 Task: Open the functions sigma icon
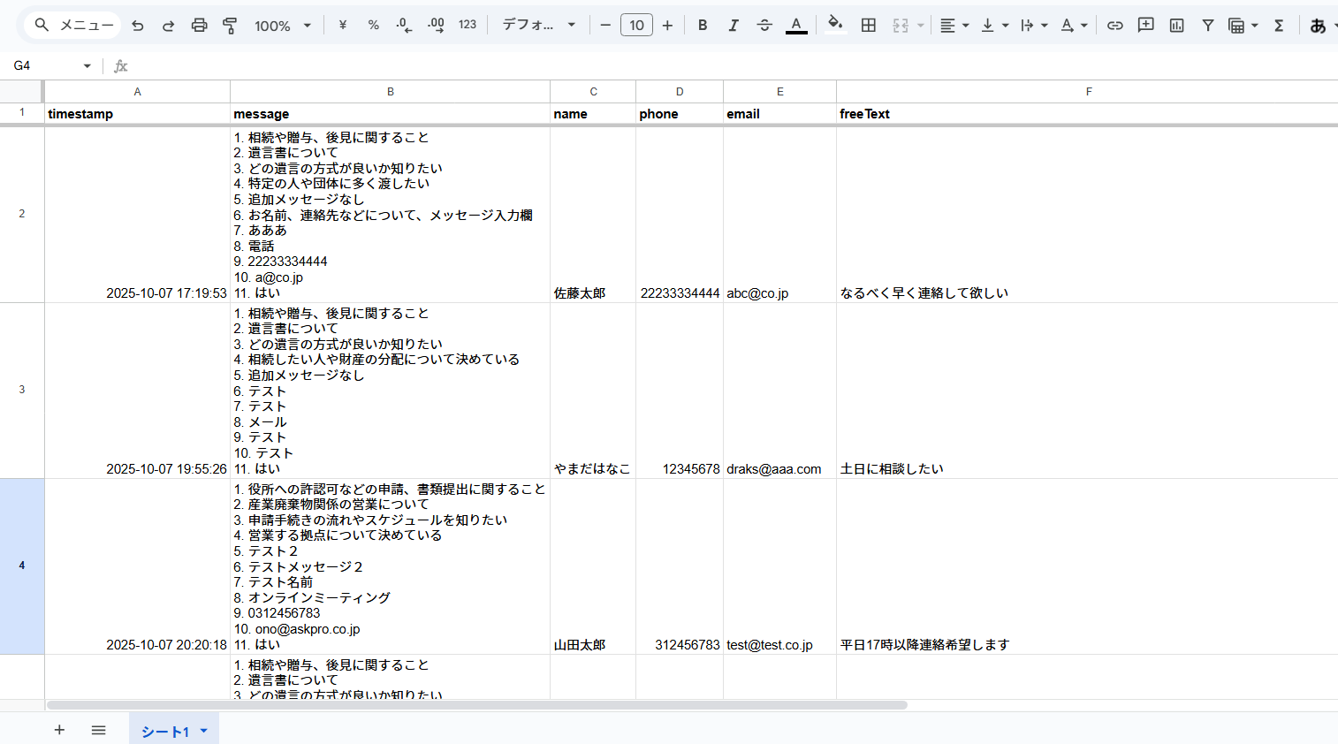click(x=1279, y=26)
